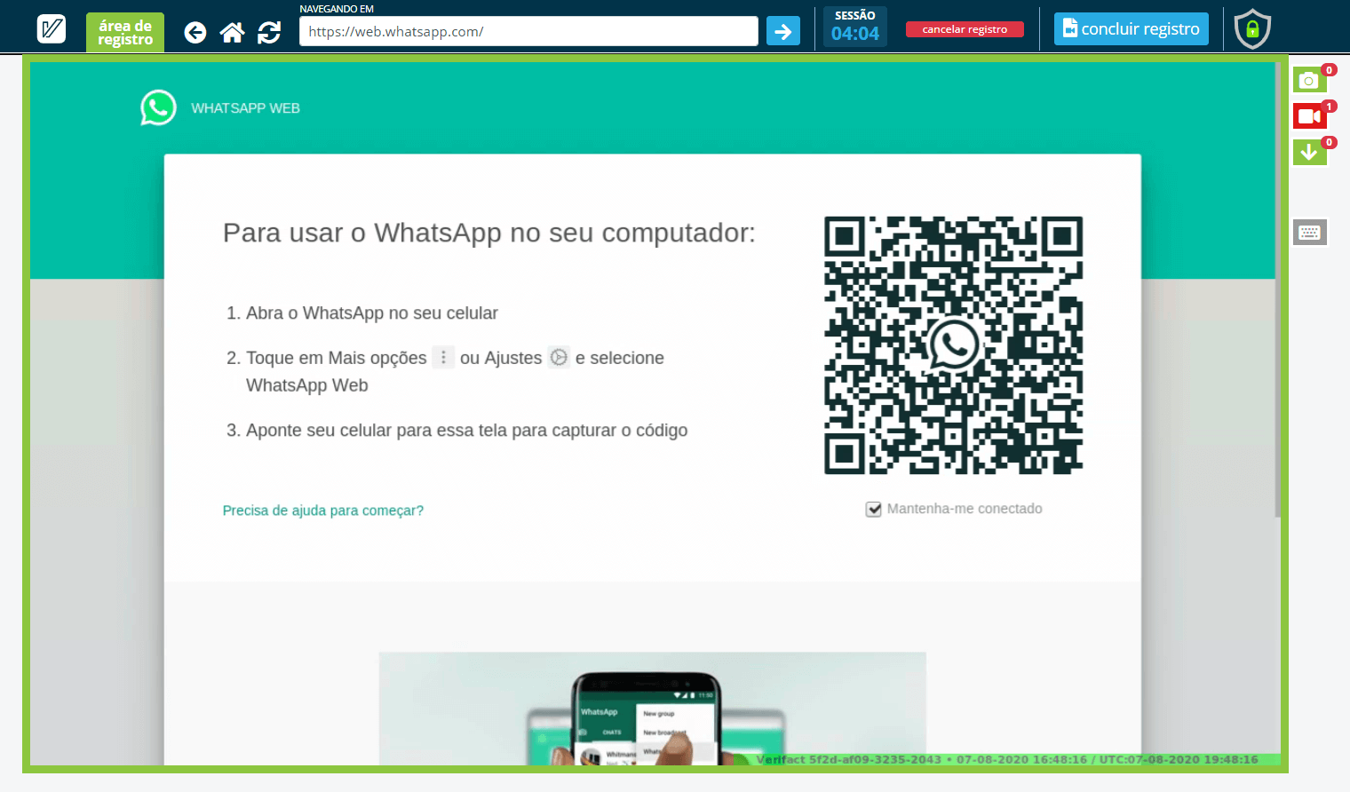Toggle Mantenha-me conectado checkbox
The height and width of the screenshot is (792, 1350).
point(874,509)
